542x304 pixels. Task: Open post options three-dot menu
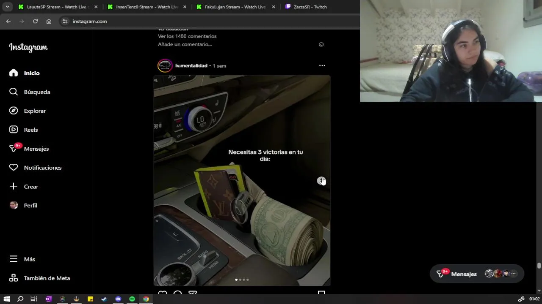coord(322,65)
